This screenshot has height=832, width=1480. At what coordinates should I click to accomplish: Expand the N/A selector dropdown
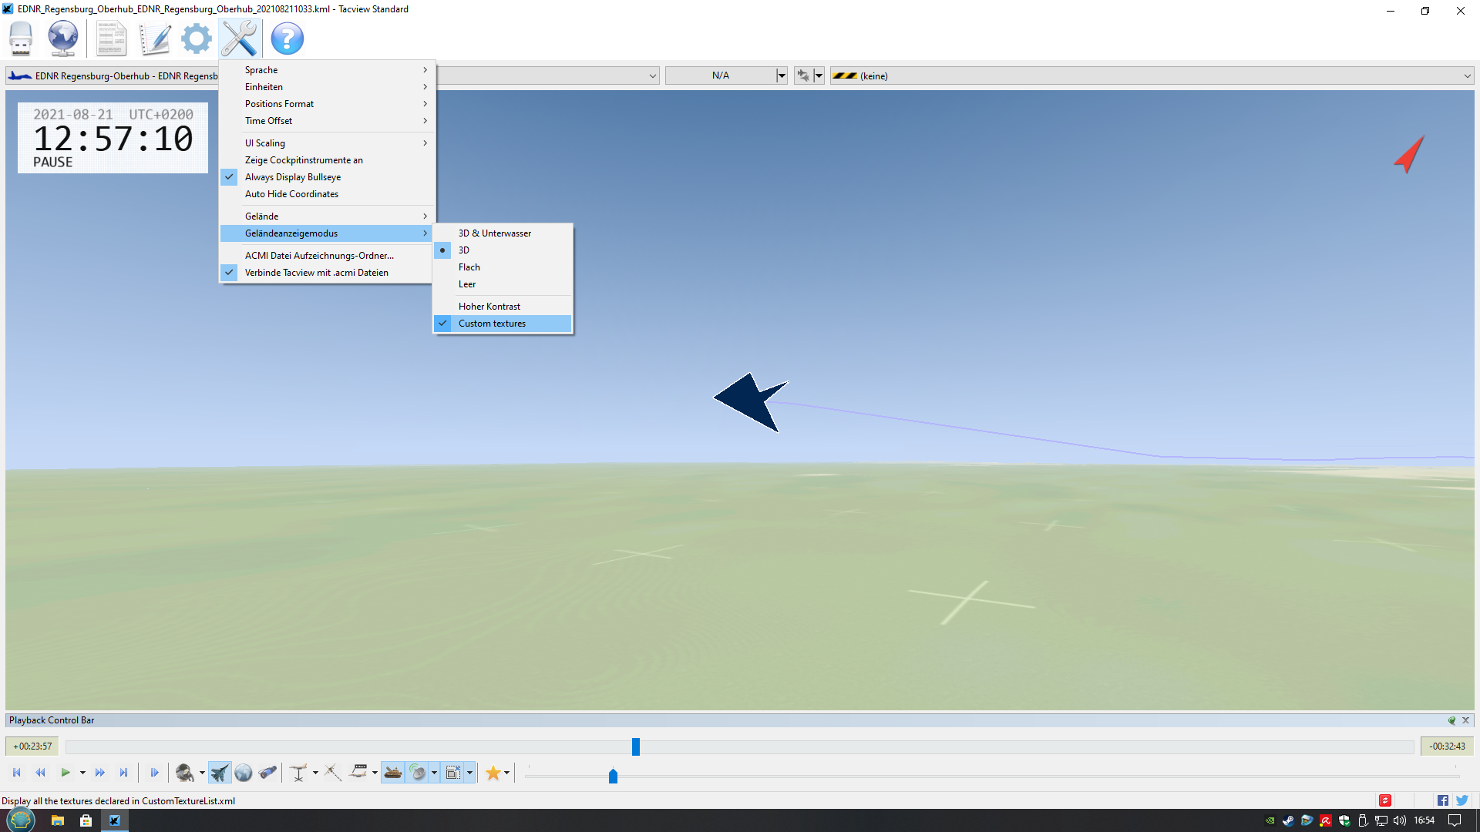[782, 75]
